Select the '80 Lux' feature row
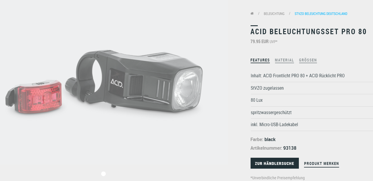 pos(312,100)
